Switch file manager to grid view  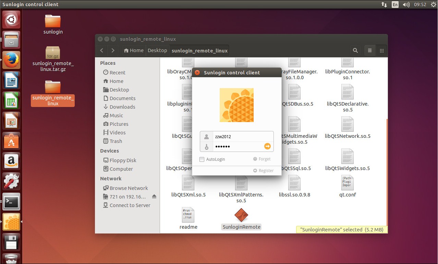(381, 50)
